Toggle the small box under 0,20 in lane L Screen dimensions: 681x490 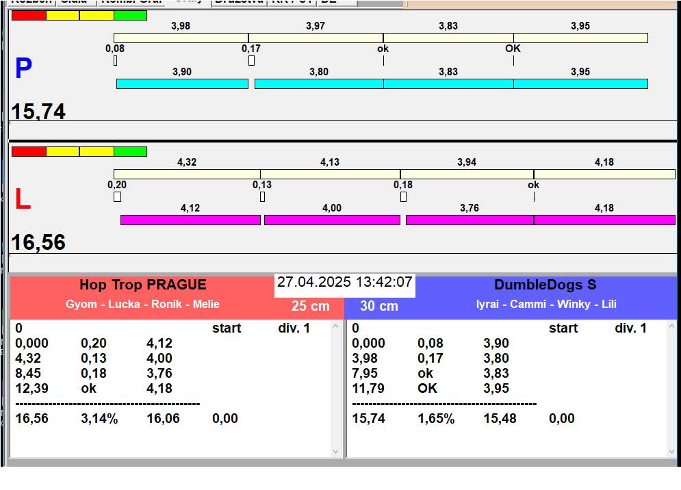117,197
